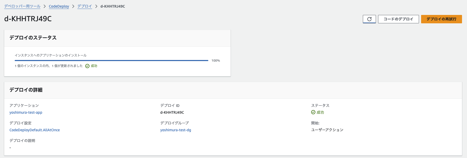Open the デプロイ breadcrumb link
The width and height of the screenshot is (467, 158).
(85, 6)
